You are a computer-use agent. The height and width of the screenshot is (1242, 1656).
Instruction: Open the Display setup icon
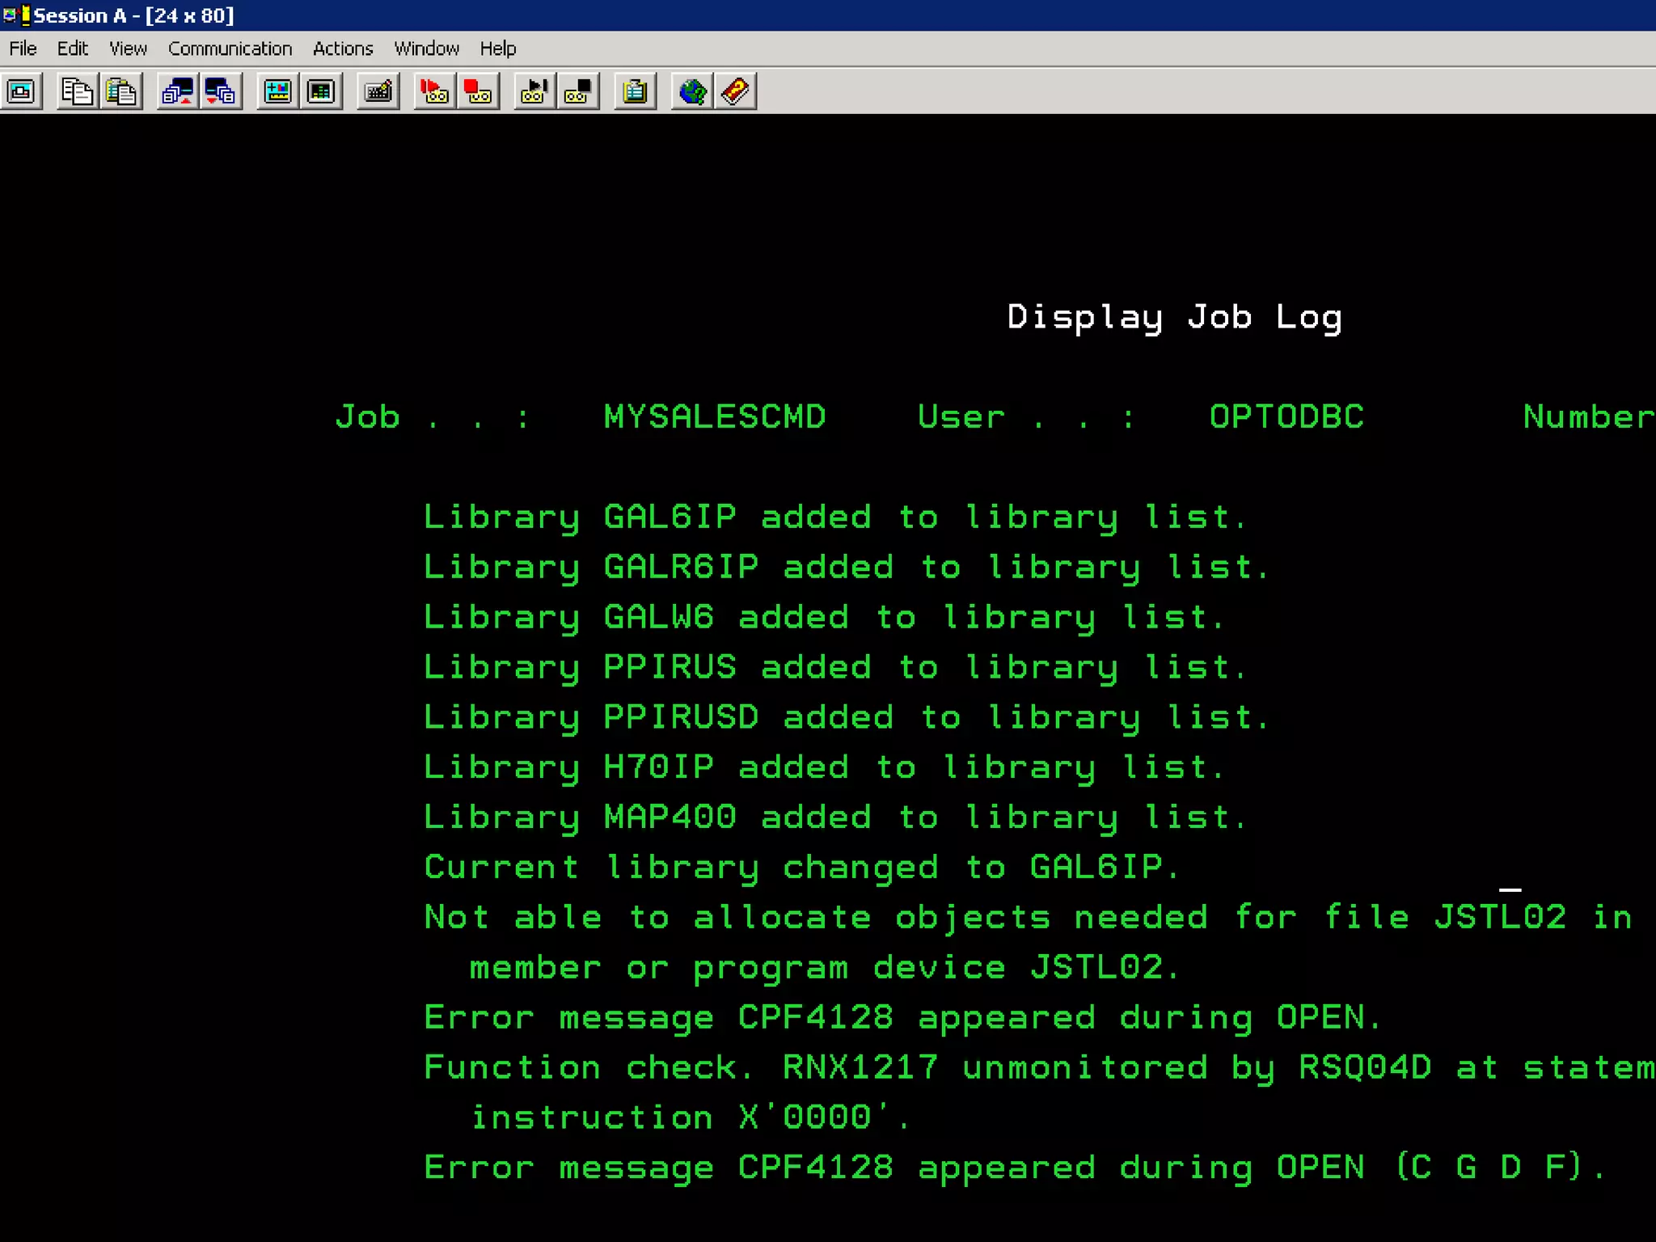point(277,91)
